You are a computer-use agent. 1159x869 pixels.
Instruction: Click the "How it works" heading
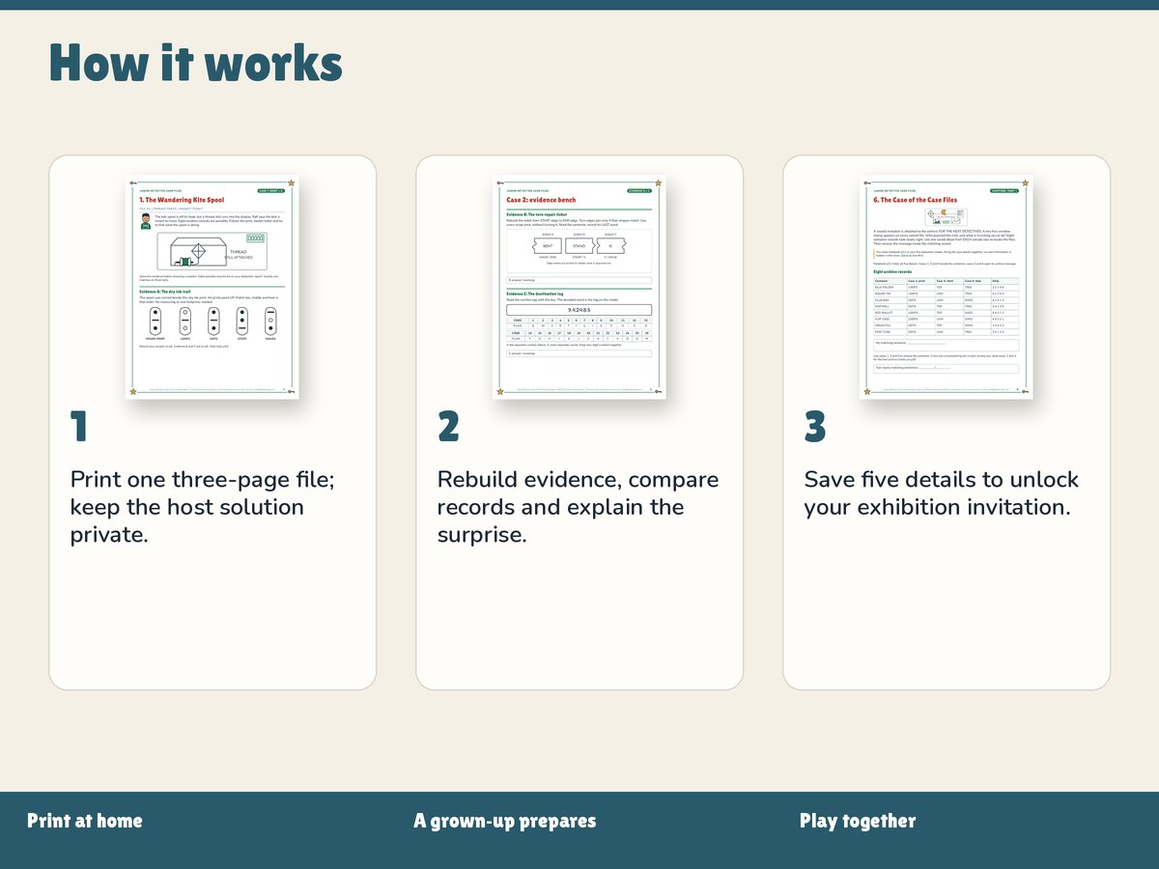(196, 63)
